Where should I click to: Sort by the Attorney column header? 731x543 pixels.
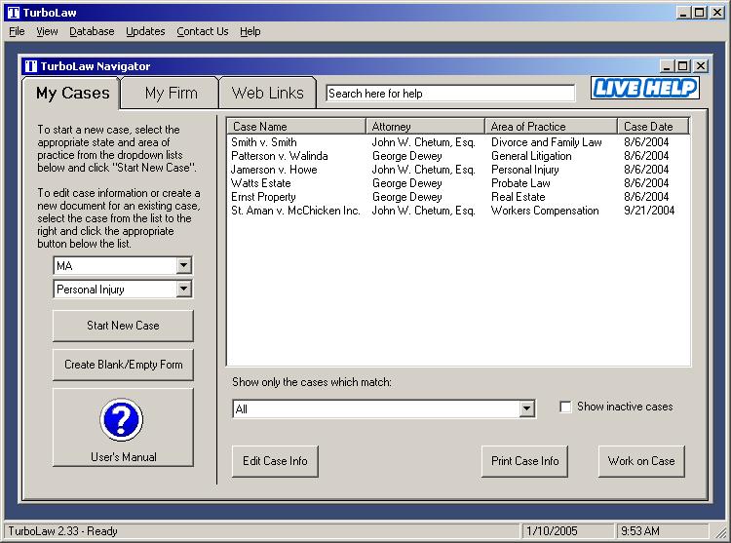point(425,127)
